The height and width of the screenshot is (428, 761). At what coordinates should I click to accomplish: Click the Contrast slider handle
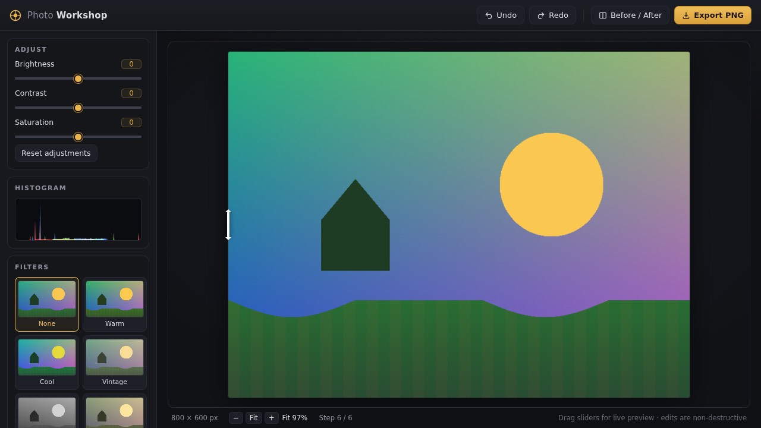(x=78, y=108)
